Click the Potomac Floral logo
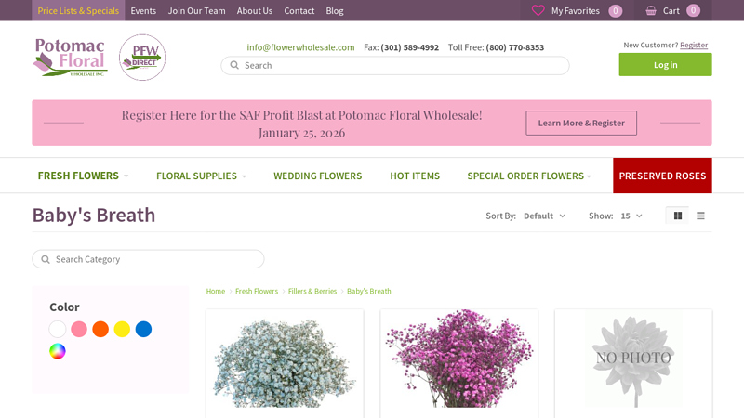The height and width of the screenshot is (418, 744). 71,58
